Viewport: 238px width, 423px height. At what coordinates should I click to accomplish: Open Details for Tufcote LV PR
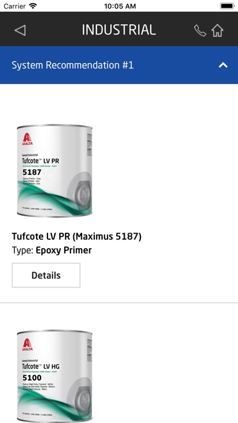[x=46, y=275]
